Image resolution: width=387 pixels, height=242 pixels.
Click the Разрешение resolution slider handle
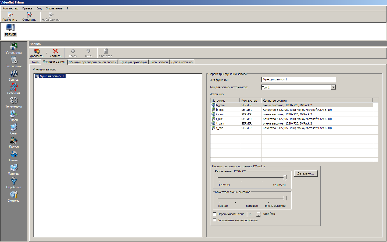pos(285,177)
